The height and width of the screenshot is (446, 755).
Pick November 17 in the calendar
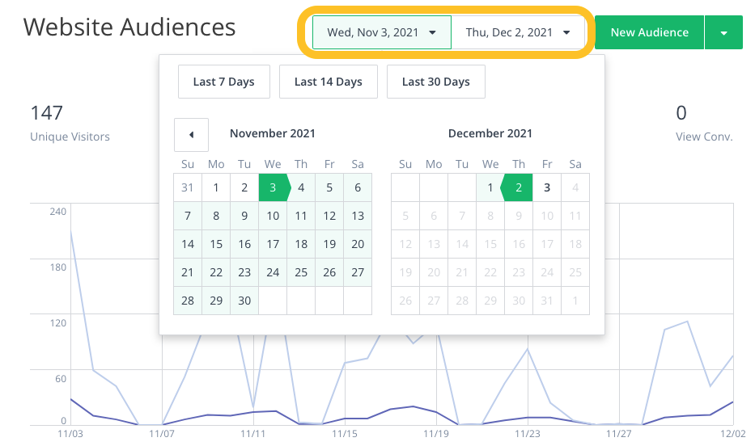[x=273, y=244]
